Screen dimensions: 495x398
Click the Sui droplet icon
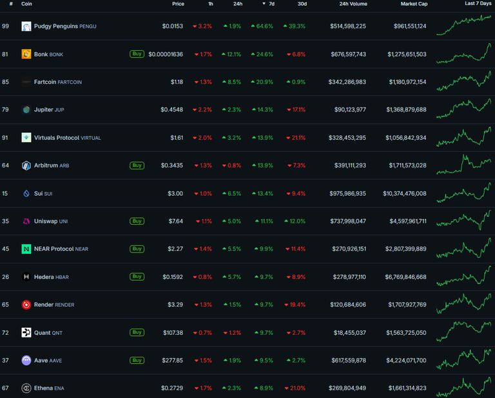point(26,193)
